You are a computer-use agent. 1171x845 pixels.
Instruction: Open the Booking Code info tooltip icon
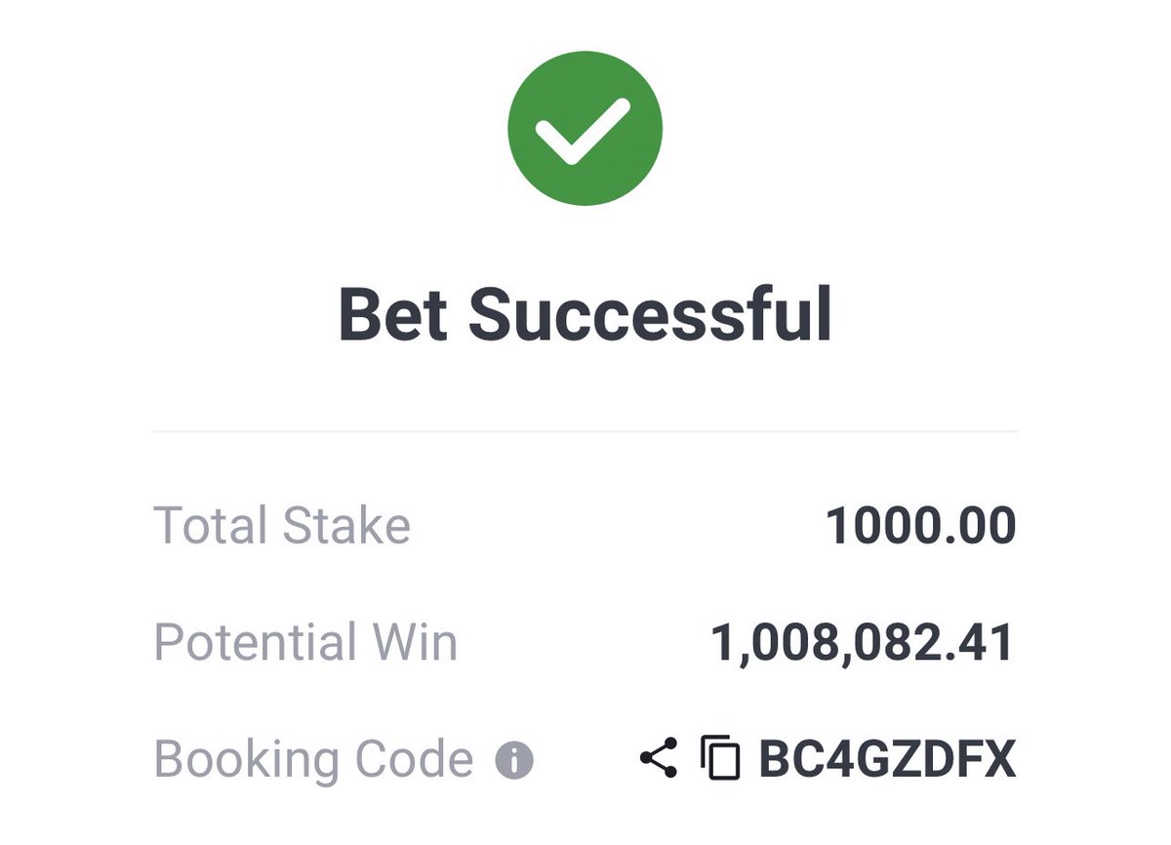(x=514, y=759)
